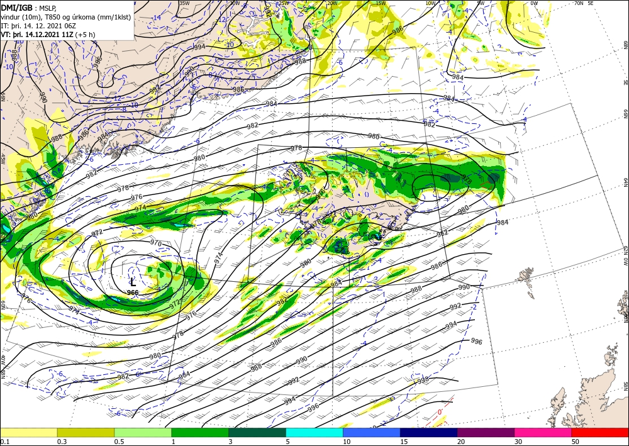This screenshot has height=446, width=629.
Task: Click the legend value 0.5
Action: [x=118, y=442]
